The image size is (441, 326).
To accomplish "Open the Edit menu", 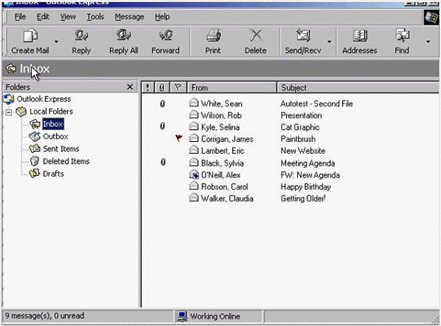I will click(x=42, y=17).
